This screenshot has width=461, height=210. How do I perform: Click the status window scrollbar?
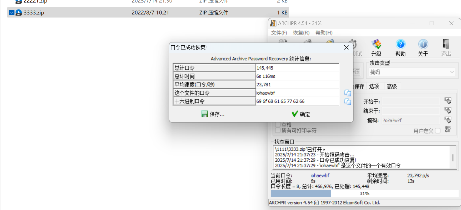click(453, 157)
